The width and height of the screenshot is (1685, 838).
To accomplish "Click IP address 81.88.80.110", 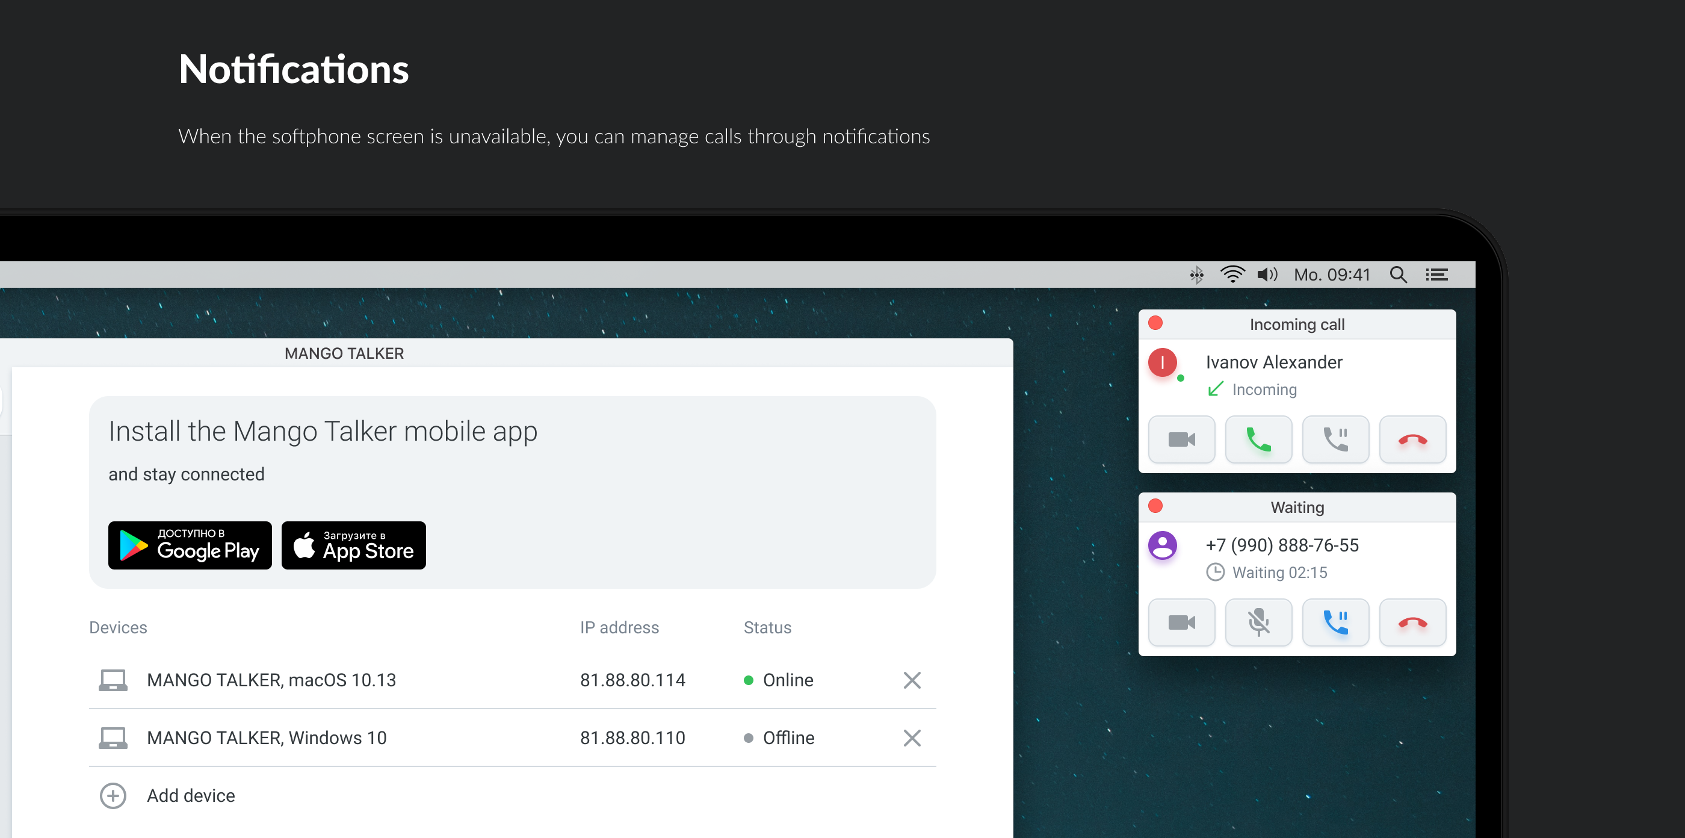I will point(632,738).
